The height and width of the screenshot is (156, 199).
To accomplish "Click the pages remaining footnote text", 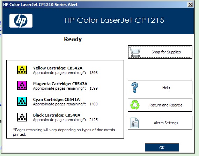I will (x=64, y=132).
